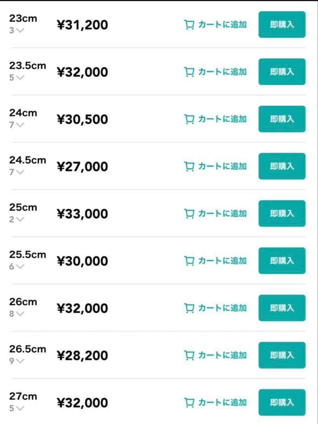Click the cart icon in the 26.5cm row

click(x=189, y=355)
